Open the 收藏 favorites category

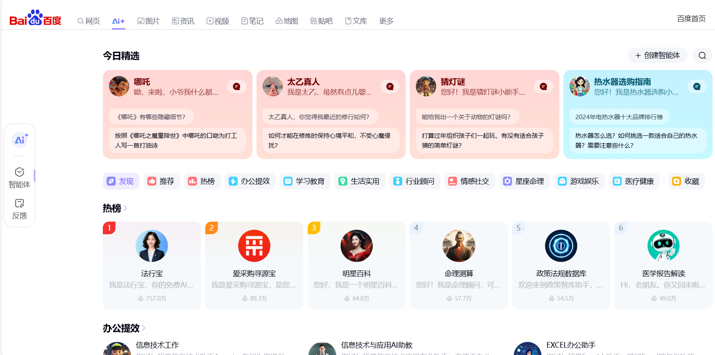point(687,181)
